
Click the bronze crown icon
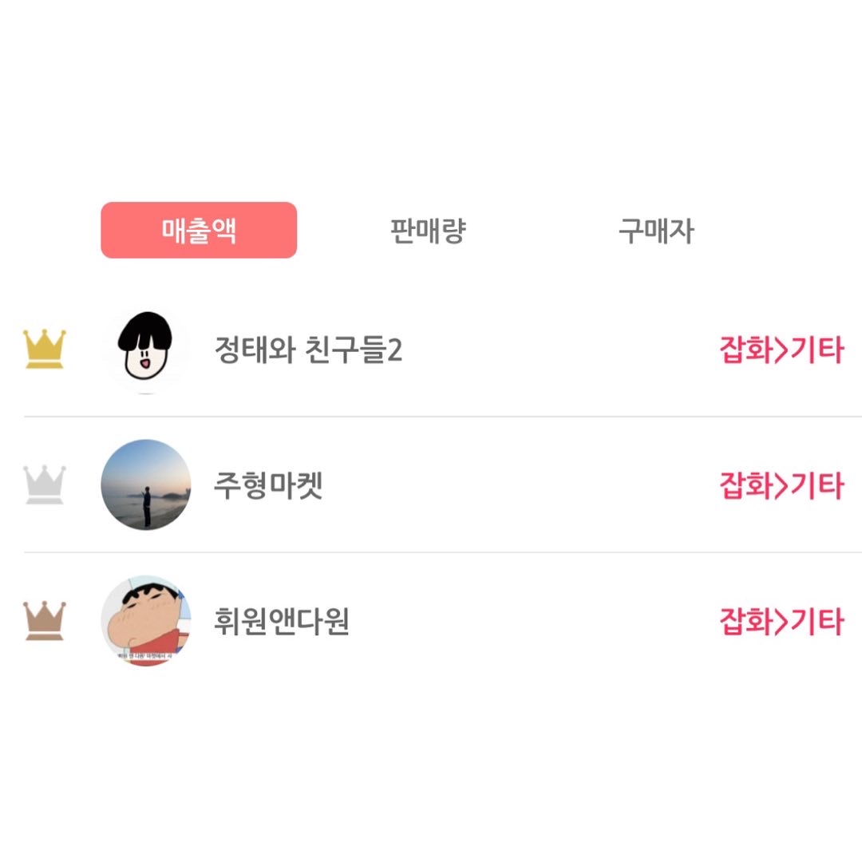point(45,621)
